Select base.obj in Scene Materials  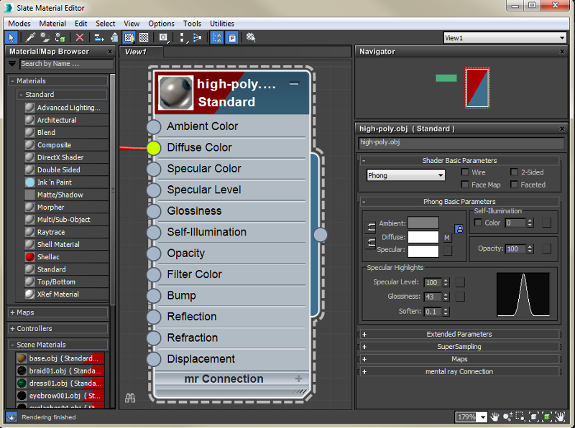(60, 358)
